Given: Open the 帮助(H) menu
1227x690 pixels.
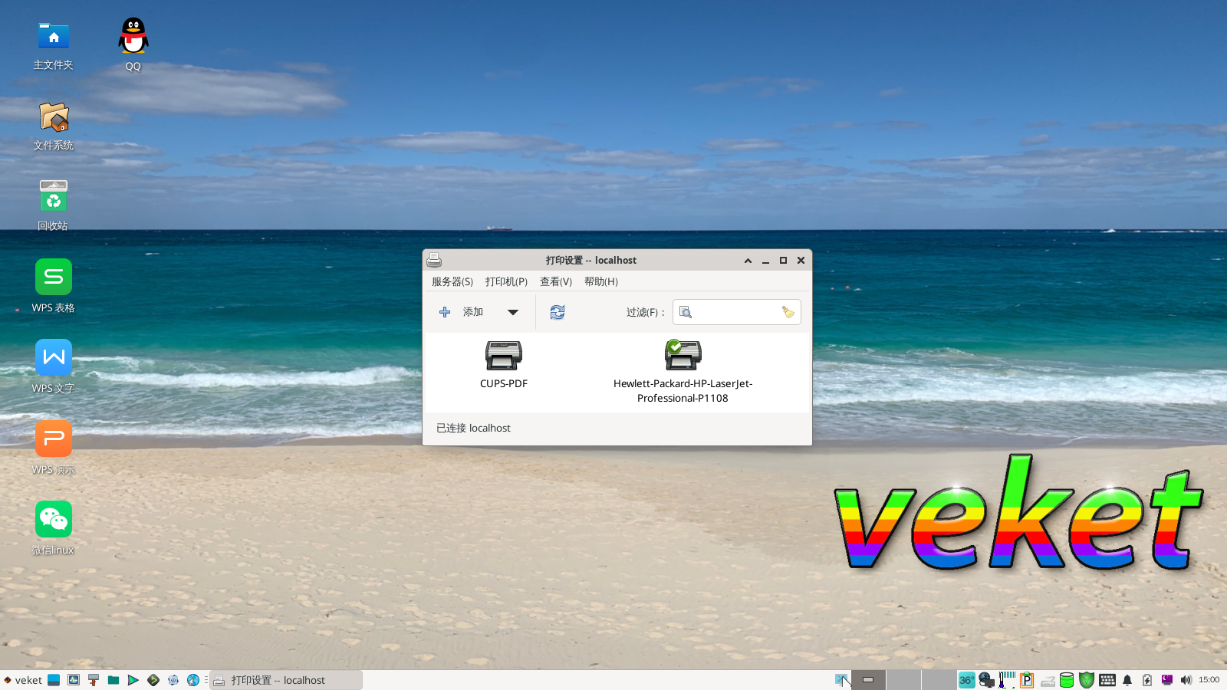Looking at the screenshot, I should tap(601, 281).
